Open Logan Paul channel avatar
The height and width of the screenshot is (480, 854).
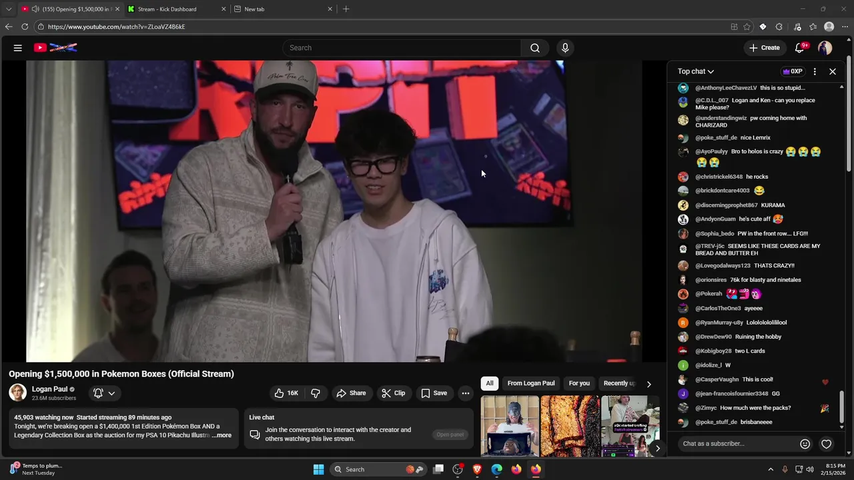[18, 393]
